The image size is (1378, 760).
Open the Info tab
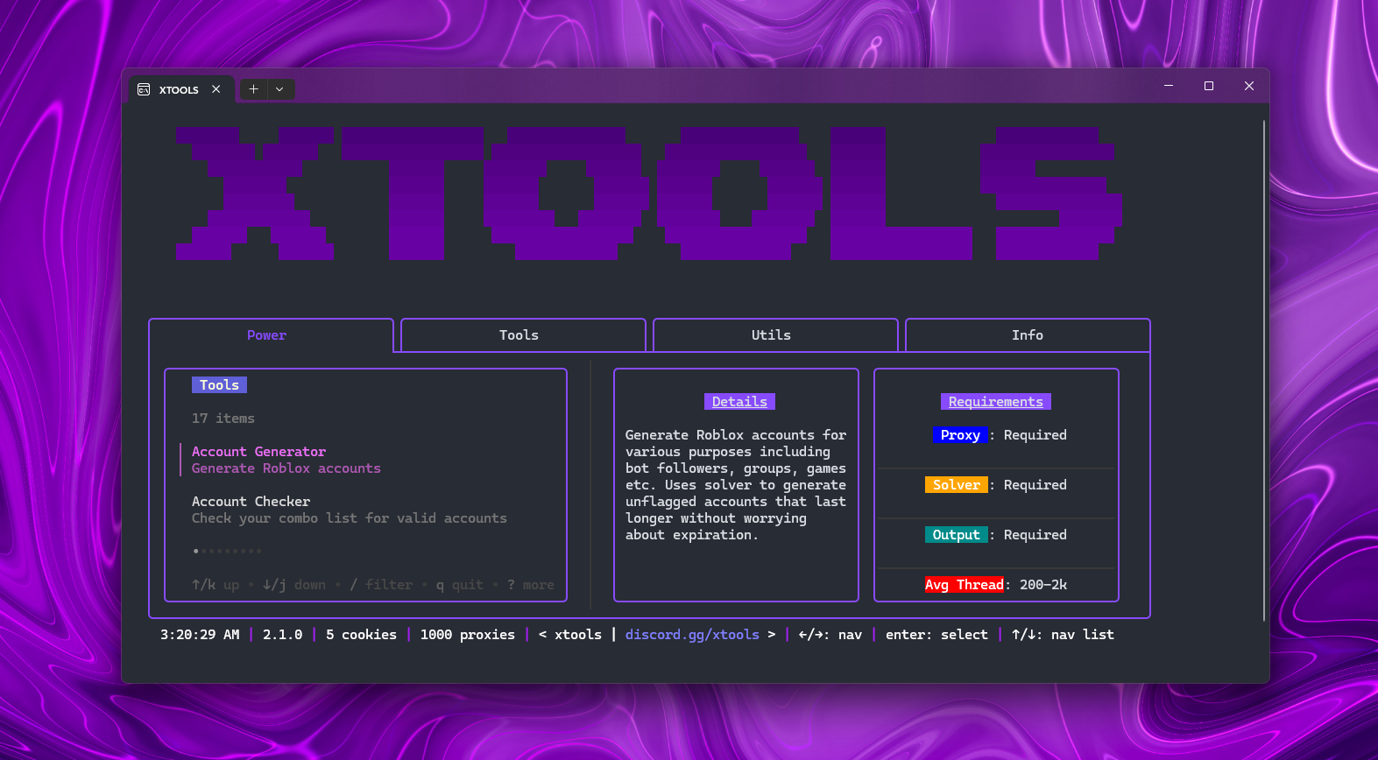[x=1028, y=335]
